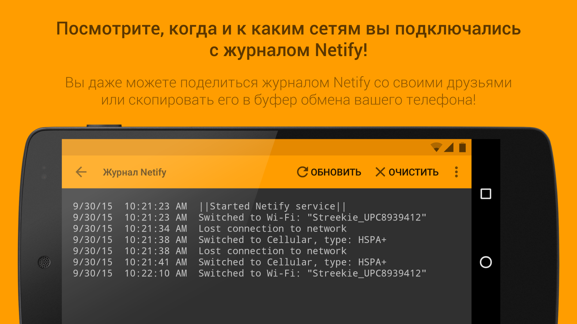Tap the Wi-Fi status bar icon
The height and width of the screenshot is (324, 577).
pos(436,147)
